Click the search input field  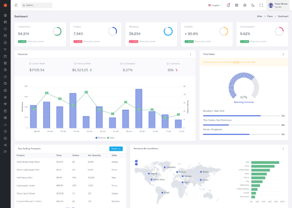[36, 5]
